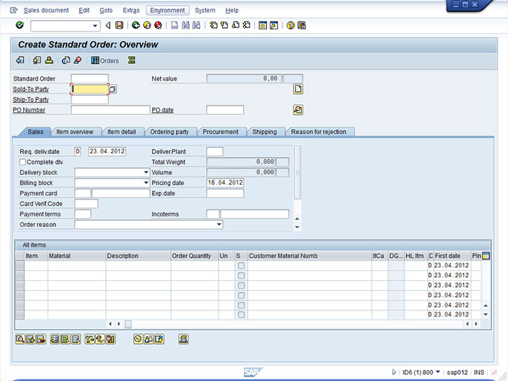Image resolution: width=508 pixels, height=381 pixels.
Task: Open the command field dropdown
Action: (x=95, y=26)
